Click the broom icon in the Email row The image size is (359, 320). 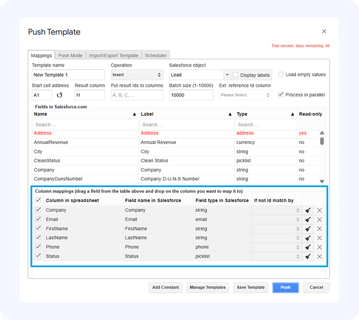click(x=308, y=220)
